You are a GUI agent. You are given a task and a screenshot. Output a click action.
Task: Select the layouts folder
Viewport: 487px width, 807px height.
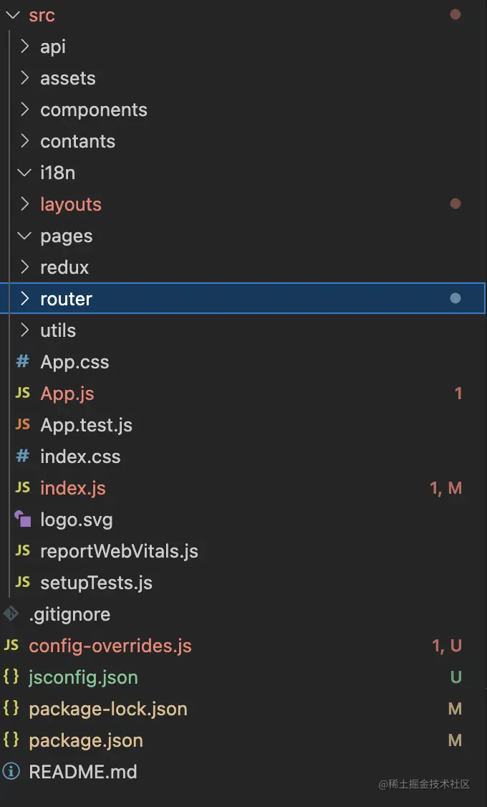pyautogui.click(x=71, y=204)
